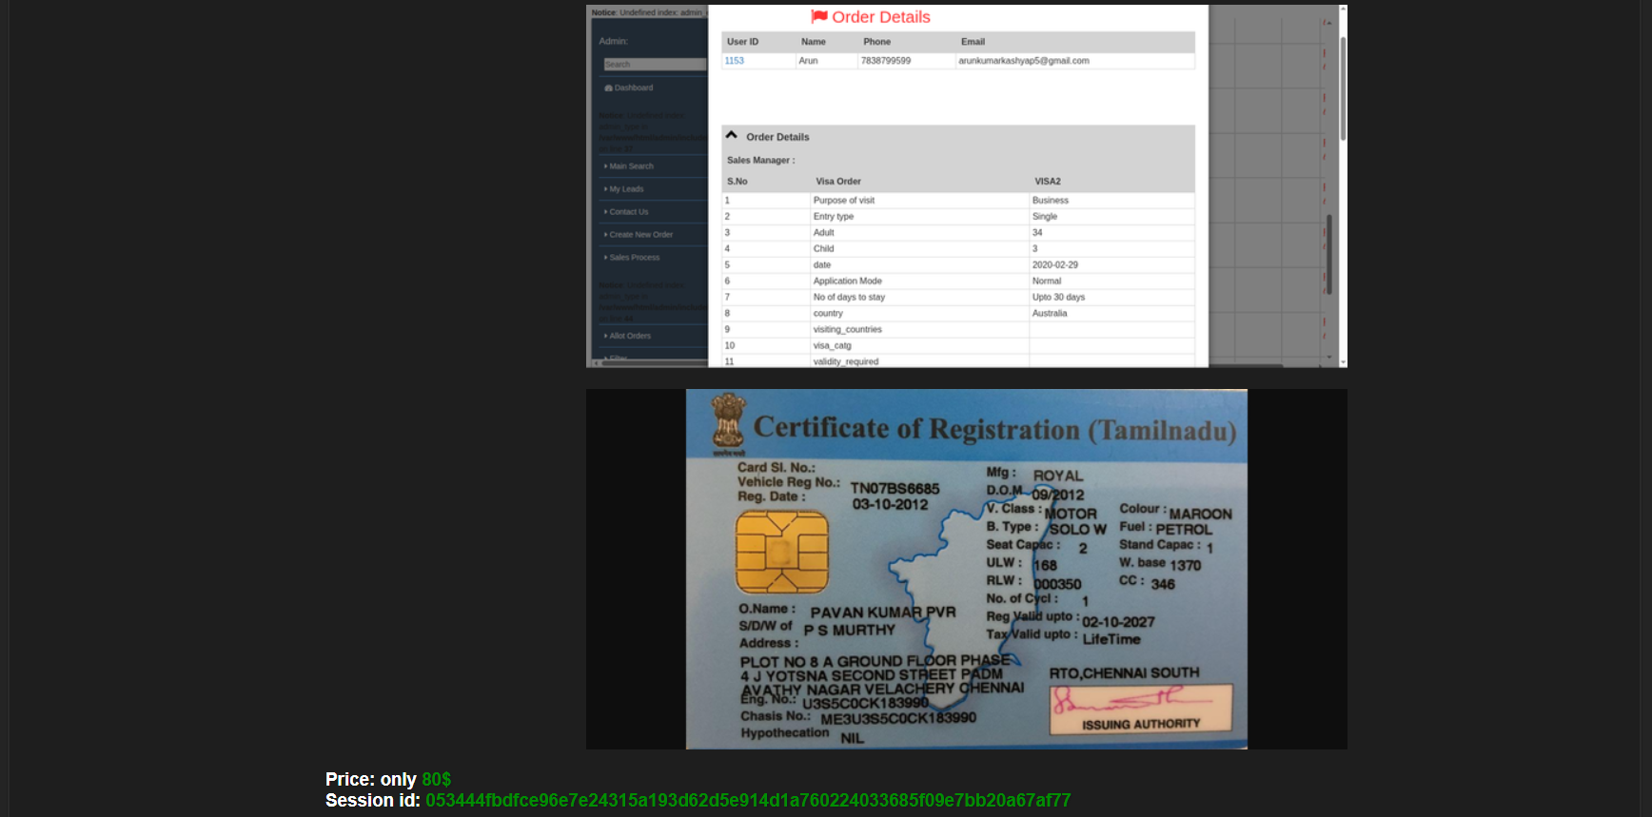The image size is (1652, 817).
Task: Open Allot Orders in the sidebar
Action: (x=629, y=336)
